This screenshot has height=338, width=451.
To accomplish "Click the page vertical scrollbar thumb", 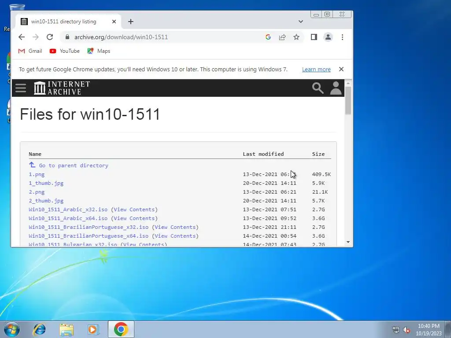I will [x=348, y=100].
